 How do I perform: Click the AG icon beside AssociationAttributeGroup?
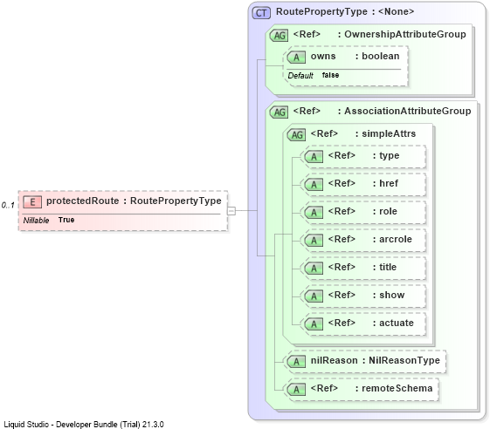[279, 112]
